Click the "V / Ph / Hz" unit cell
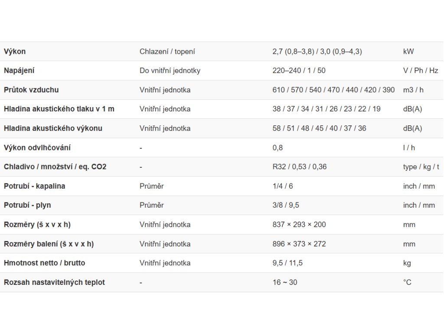Screen dimensions: 444x333 tap(420, 71)
